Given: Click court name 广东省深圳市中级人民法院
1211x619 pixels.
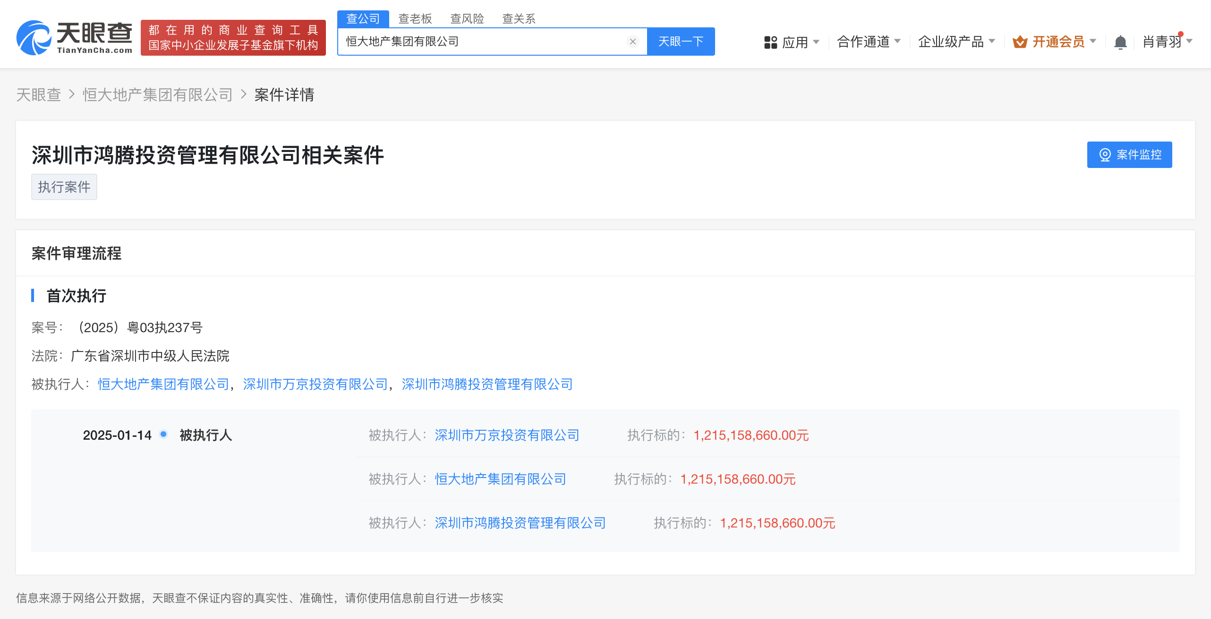Looking at the screenshot, I should tap(150, 356).
